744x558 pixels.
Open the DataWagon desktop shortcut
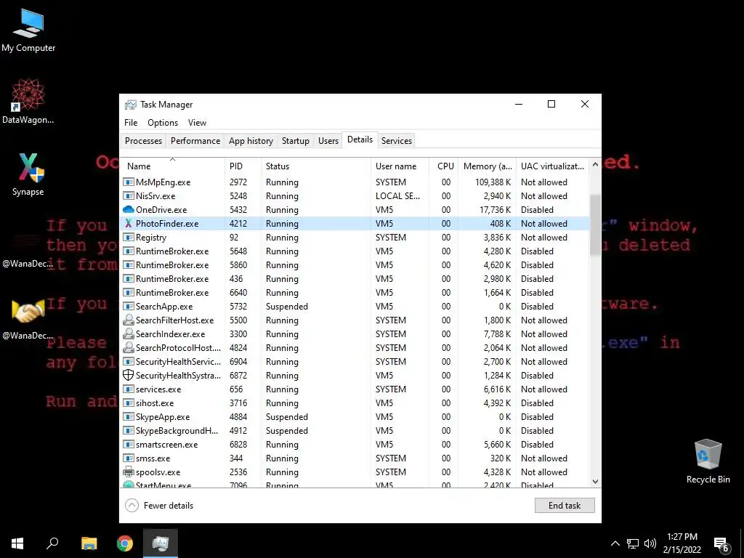tap(28, 102)
